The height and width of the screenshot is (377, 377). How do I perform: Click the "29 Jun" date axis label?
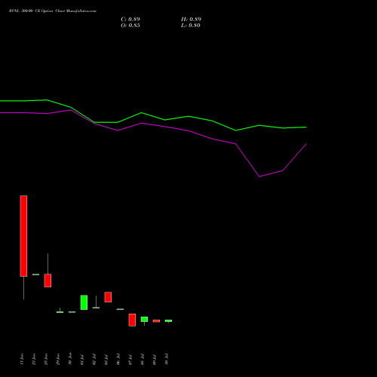[x=58, y=359]
